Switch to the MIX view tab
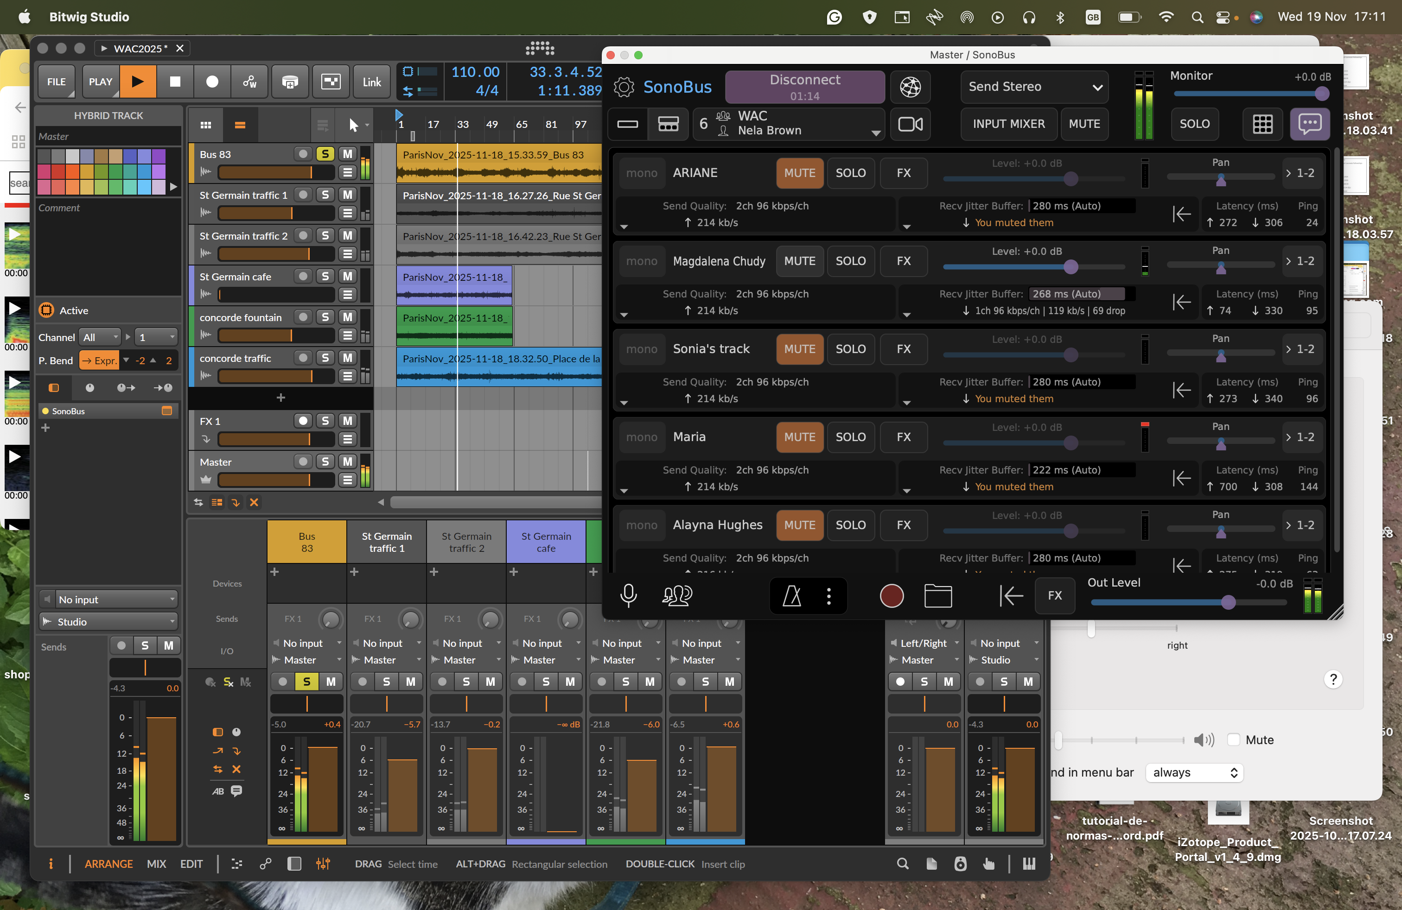The width and height of the screenshot is (1402, 910). [x=156, y=864]
